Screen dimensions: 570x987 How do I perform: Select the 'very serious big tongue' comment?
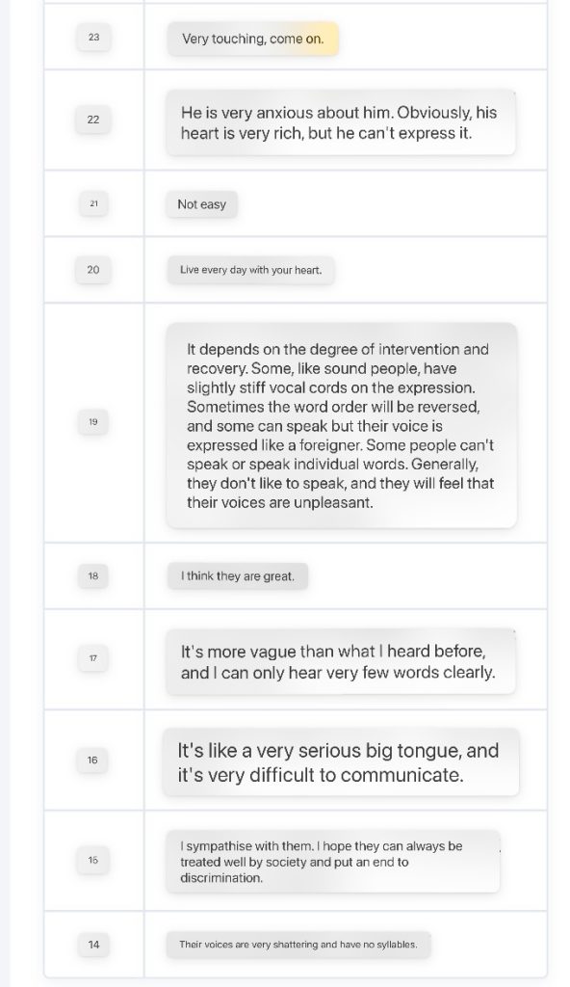pyautogui.click(x=341, y=762)
